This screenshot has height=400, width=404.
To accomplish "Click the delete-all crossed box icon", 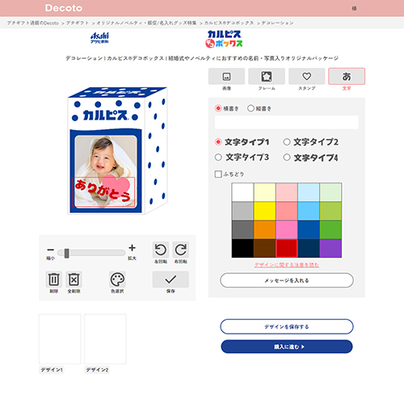I will click(74, 280).
